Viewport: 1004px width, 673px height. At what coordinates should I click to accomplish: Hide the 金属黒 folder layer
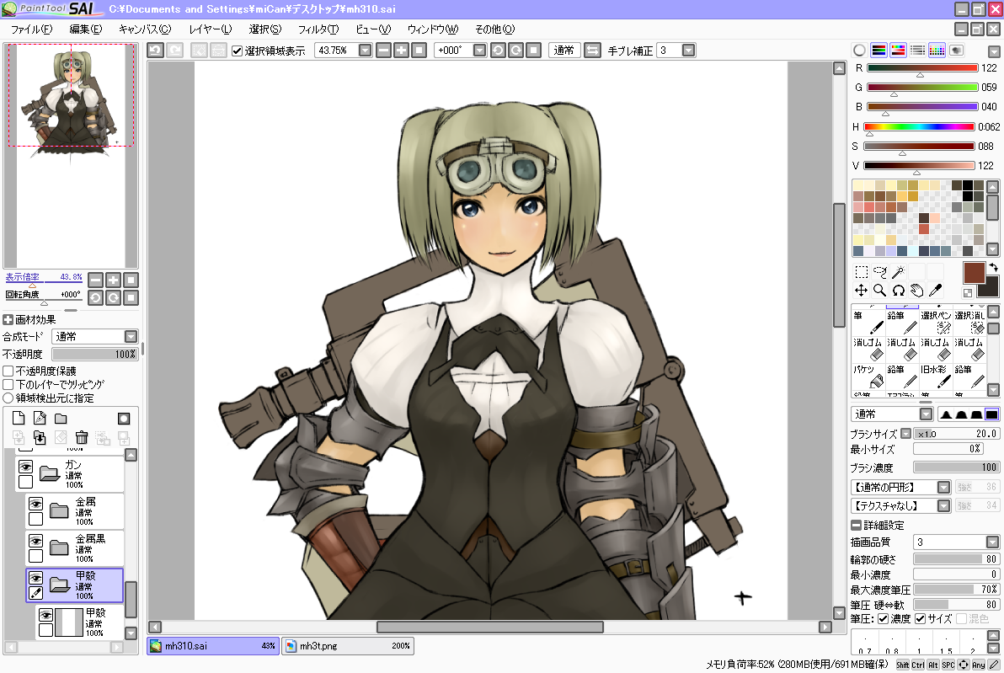36,541
